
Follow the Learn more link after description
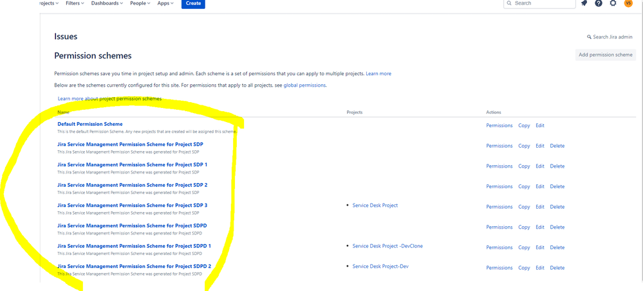(x=378, y=74)
